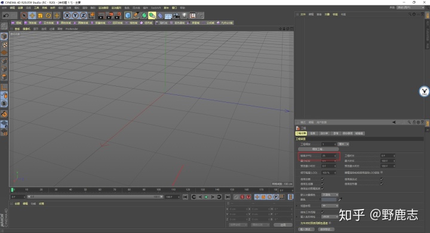Image resolution: width=430 pixels, height=233 pixels.
Task: Open the blue deformer Bend icon
Action: 160,16
